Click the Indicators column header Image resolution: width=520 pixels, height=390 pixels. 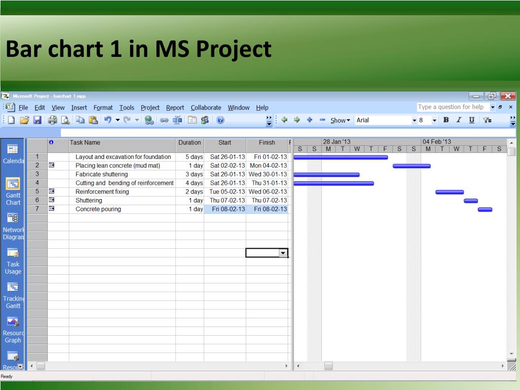click(58, 146)
